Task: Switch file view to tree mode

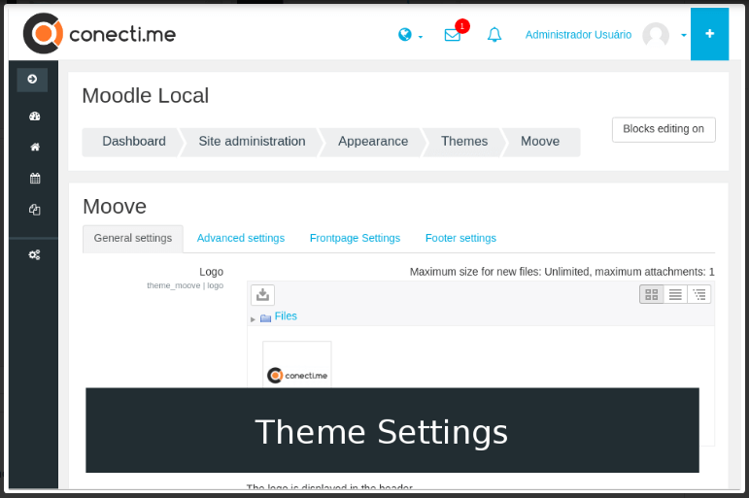Action: coord(698,294)
